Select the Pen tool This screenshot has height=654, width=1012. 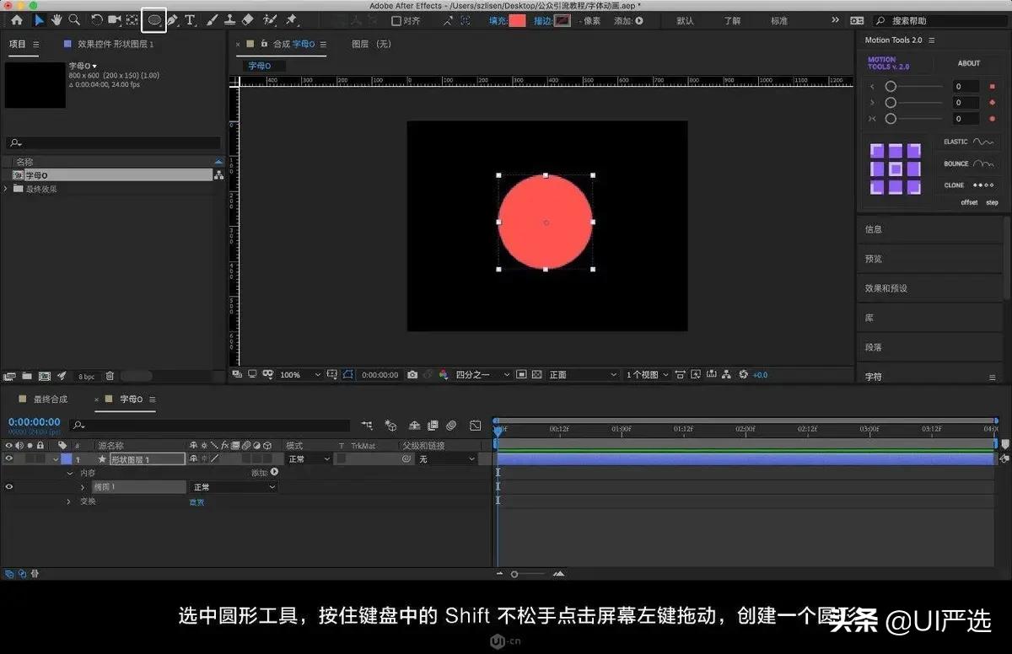tap(174, 19)
